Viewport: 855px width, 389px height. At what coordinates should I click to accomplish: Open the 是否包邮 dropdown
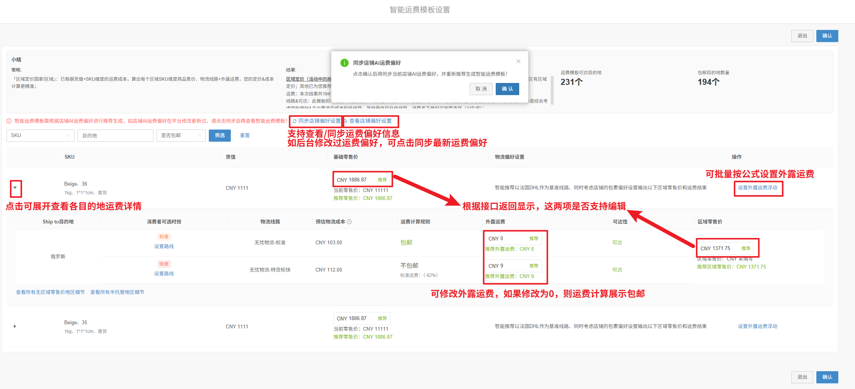point(181,136)
